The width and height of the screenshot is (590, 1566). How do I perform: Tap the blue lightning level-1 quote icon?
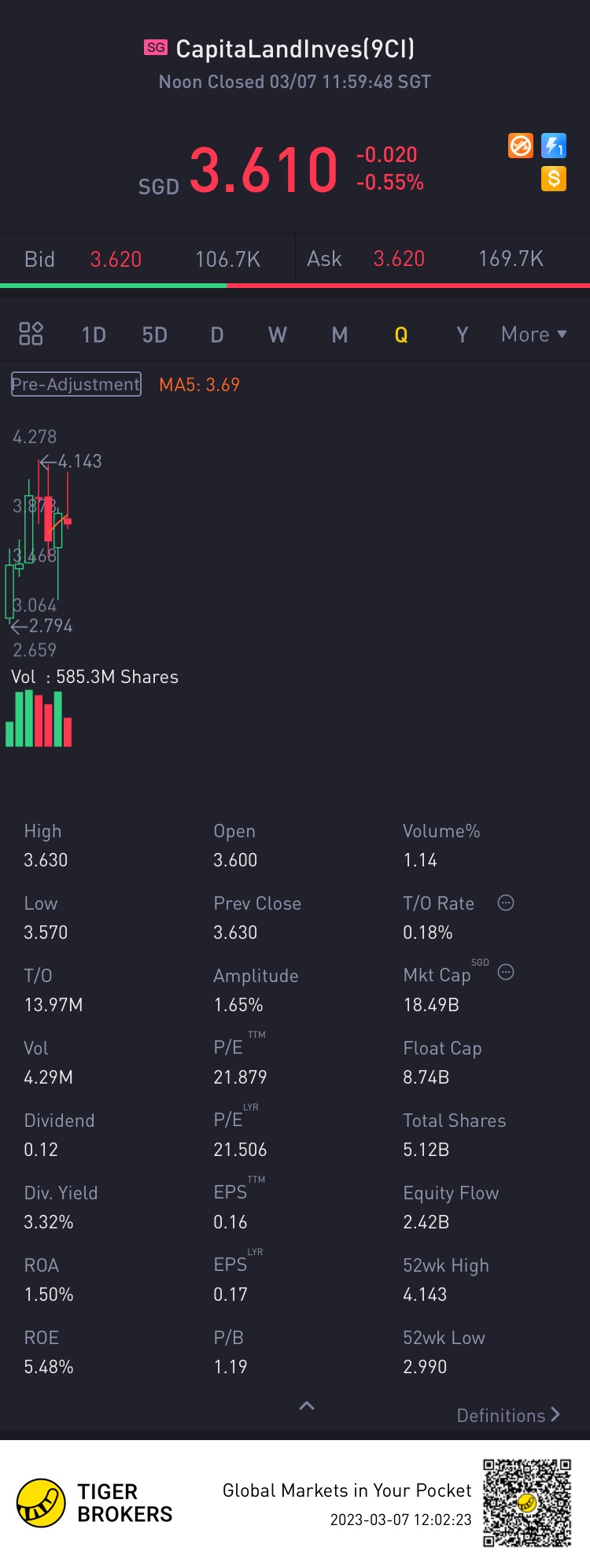[554, 146]
